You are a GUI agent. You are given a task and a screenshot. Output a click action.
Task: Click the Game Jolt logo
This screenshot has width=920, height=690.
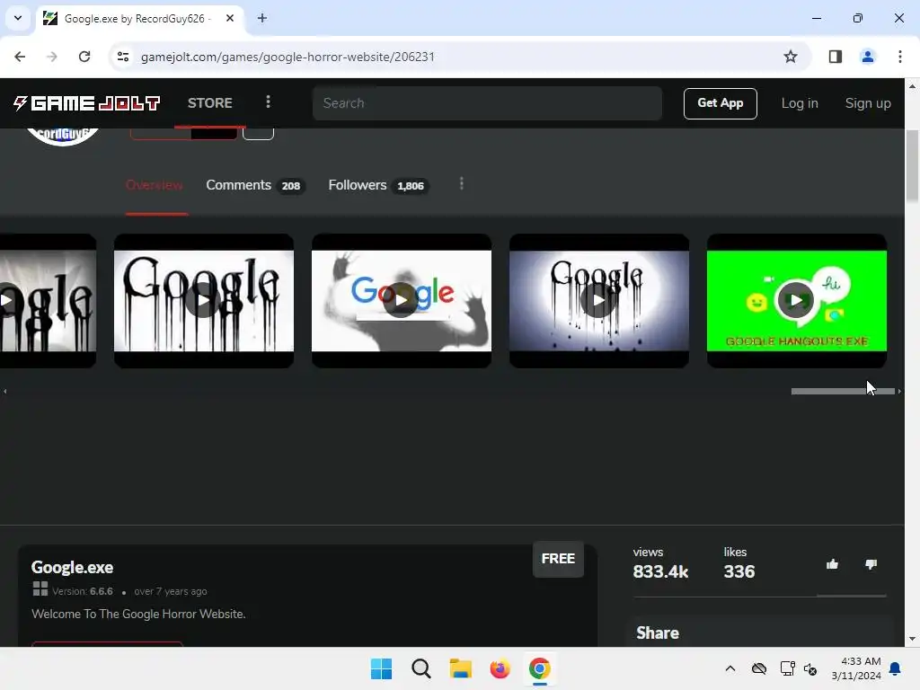[x=86, y=103]
